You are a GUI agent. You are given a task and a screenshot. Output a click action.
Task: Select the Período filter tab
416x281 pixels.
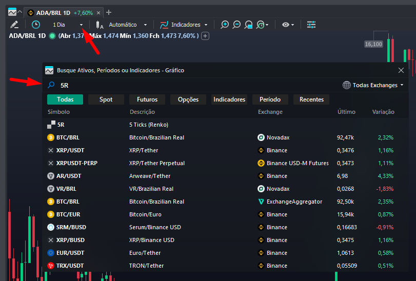270,99
